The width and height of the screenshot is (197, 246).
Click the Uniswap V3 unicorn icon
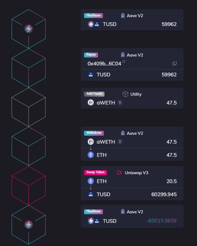119,173
